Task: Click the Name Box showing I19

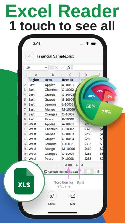Action: pyautogui.click(x=36, y=68)
